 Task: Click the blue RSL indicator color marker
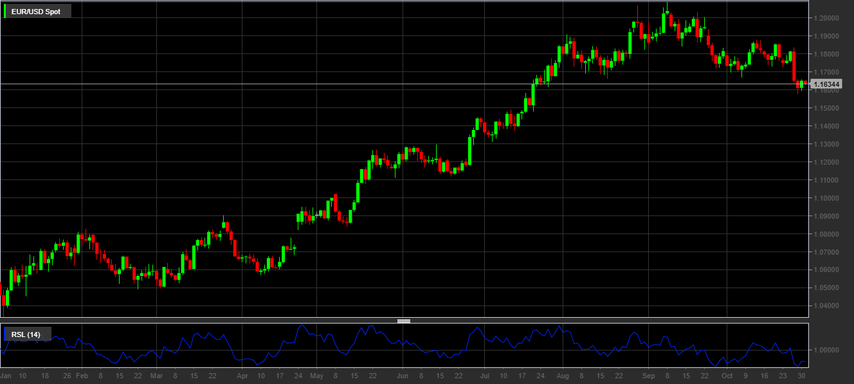[6, 334]
